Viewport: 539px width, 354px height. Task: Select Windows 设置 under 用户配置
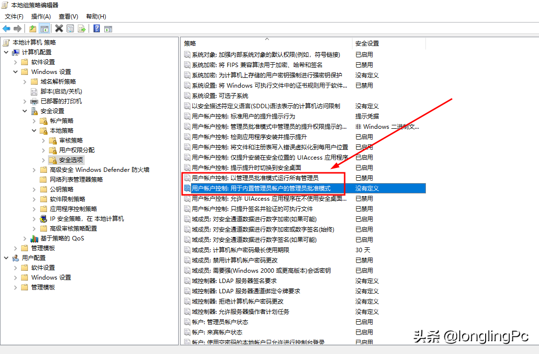51,277
